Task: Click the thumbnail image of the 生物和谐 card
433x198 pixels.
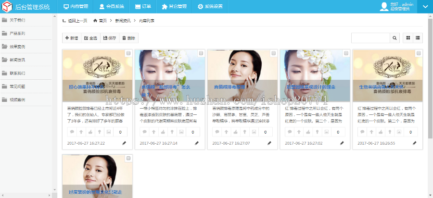Action: (x=388, y=76)
